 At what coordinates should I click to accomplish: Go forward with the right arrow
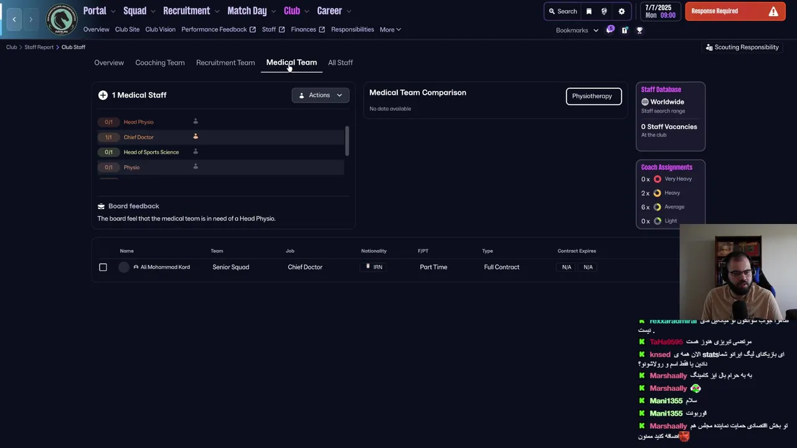31,19
